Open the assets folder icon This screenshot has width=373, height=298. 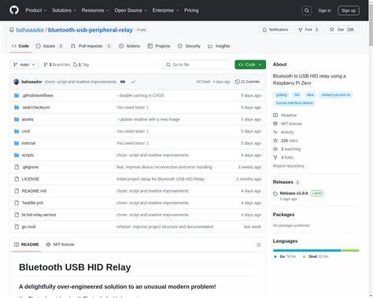[17, 120]
